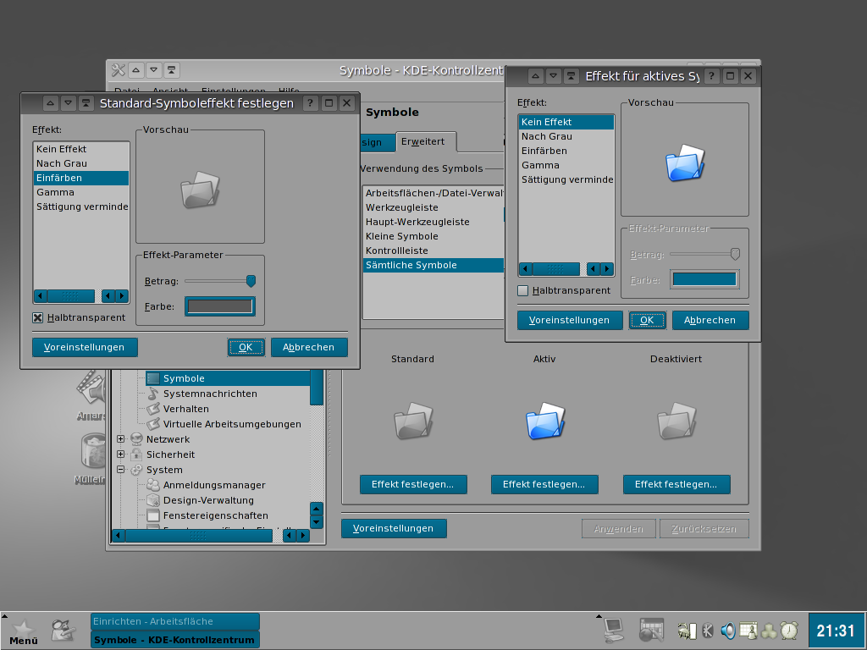Screen dimensions: 867x650
Task: Select Sättigung vermindern in Effekt für aktives list
Action: tap(566, 179)
